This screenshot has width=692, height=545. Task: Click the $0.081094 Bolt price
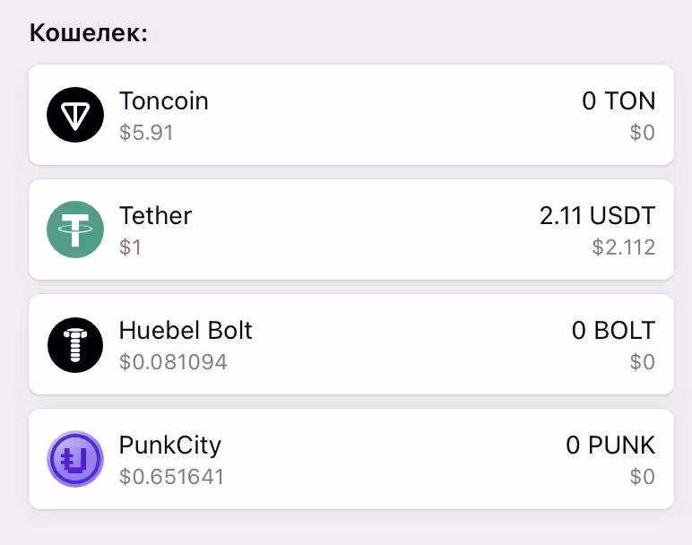click(173, 362)
